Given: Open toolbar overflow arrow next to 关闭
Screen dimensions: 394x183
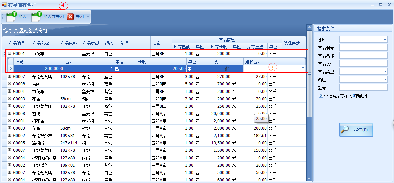Looking at the screenshot, I should [88, 17].
